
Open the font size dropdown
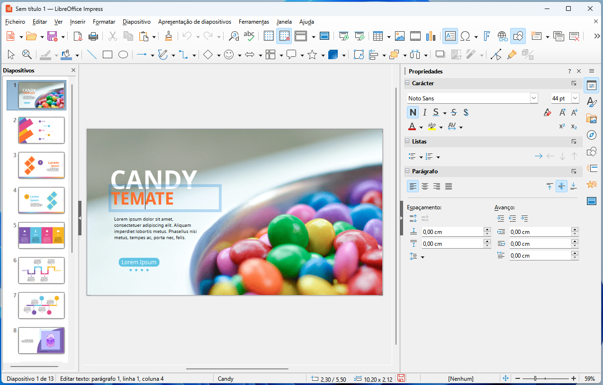575,98
